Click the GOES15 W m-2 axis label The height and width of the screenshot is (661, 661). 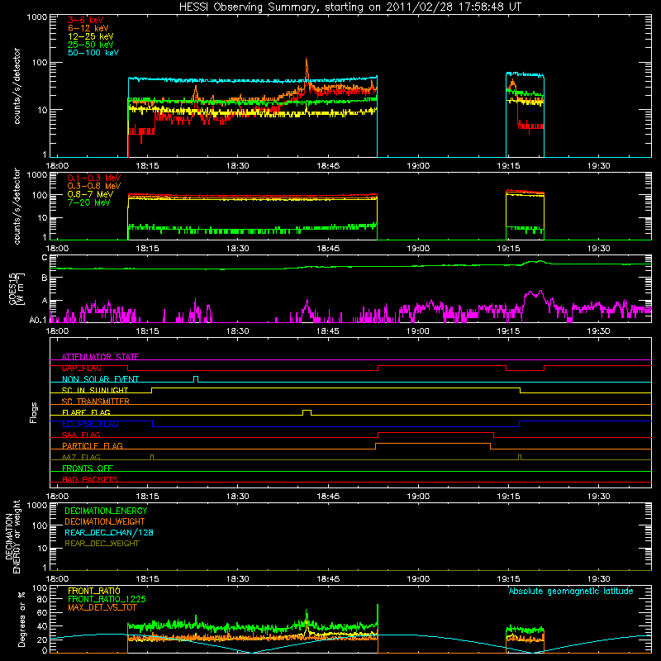coord(17,288)
